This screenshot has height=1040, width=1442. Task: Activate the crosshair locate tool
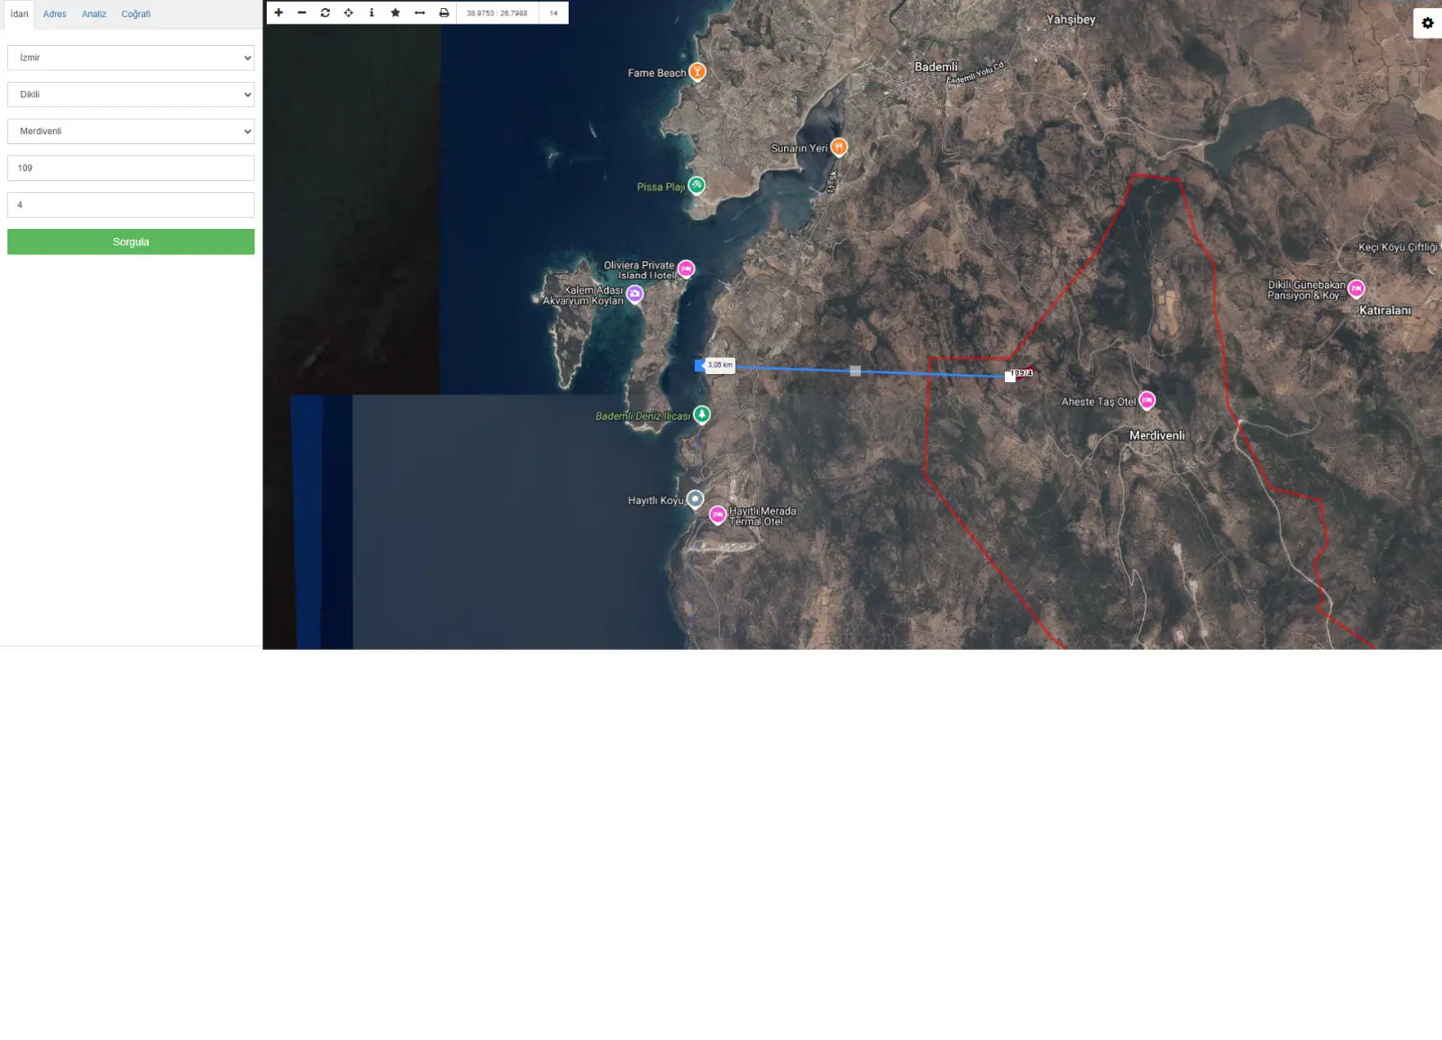point(349,13)
